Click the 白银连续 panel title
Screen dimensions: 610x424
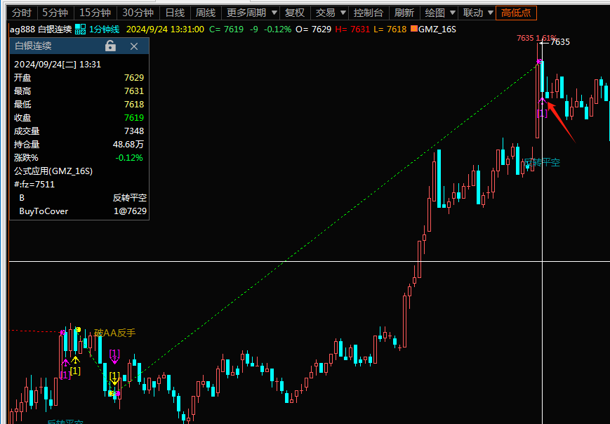click(x=33, y=46)
